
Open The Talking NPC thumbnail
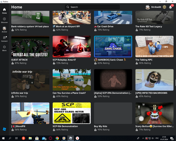point(155,47)
